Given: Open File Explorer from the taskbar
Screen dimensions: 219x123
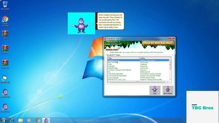Looking at the screenshot, I should (x=21, y=120).
